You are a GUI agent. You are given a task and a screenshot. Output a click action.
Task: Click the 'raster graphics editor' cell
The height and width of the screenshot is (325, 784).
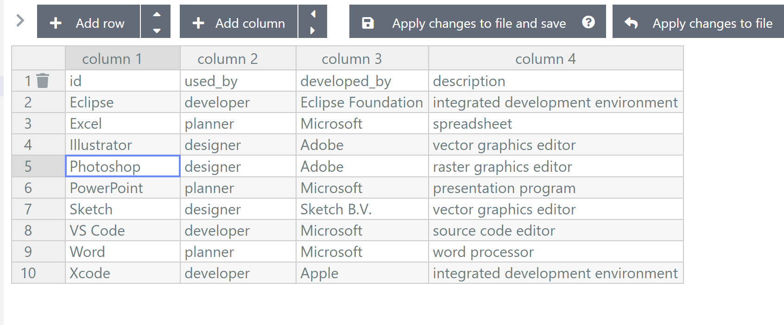[556, 166]
